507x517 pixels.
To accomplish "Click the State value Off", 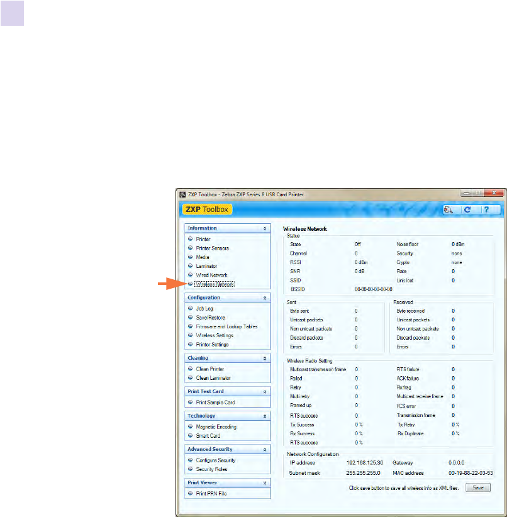I will pos(357,244).
